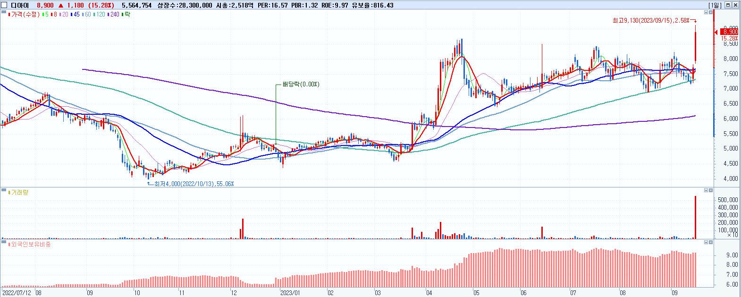Click the 최고9,130(2023/09/15) high annotation
Screen dimensions: 741x297
point(651,20)
